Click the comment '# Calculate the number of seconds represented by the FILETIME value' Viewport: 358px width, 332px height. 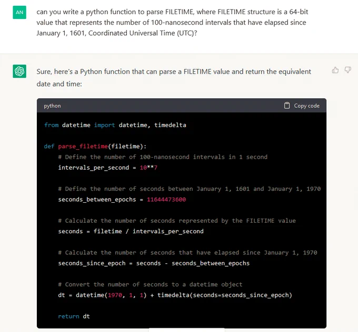click(177, 221)
